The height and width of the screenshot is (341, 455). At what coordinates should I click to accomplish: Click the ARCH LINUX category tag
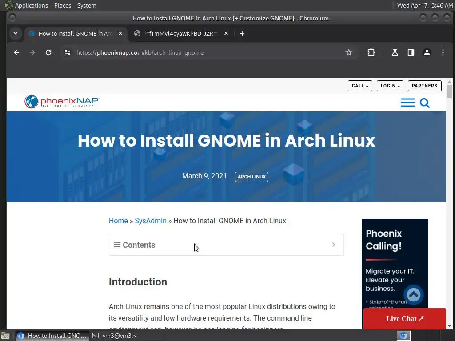point(251,177)
